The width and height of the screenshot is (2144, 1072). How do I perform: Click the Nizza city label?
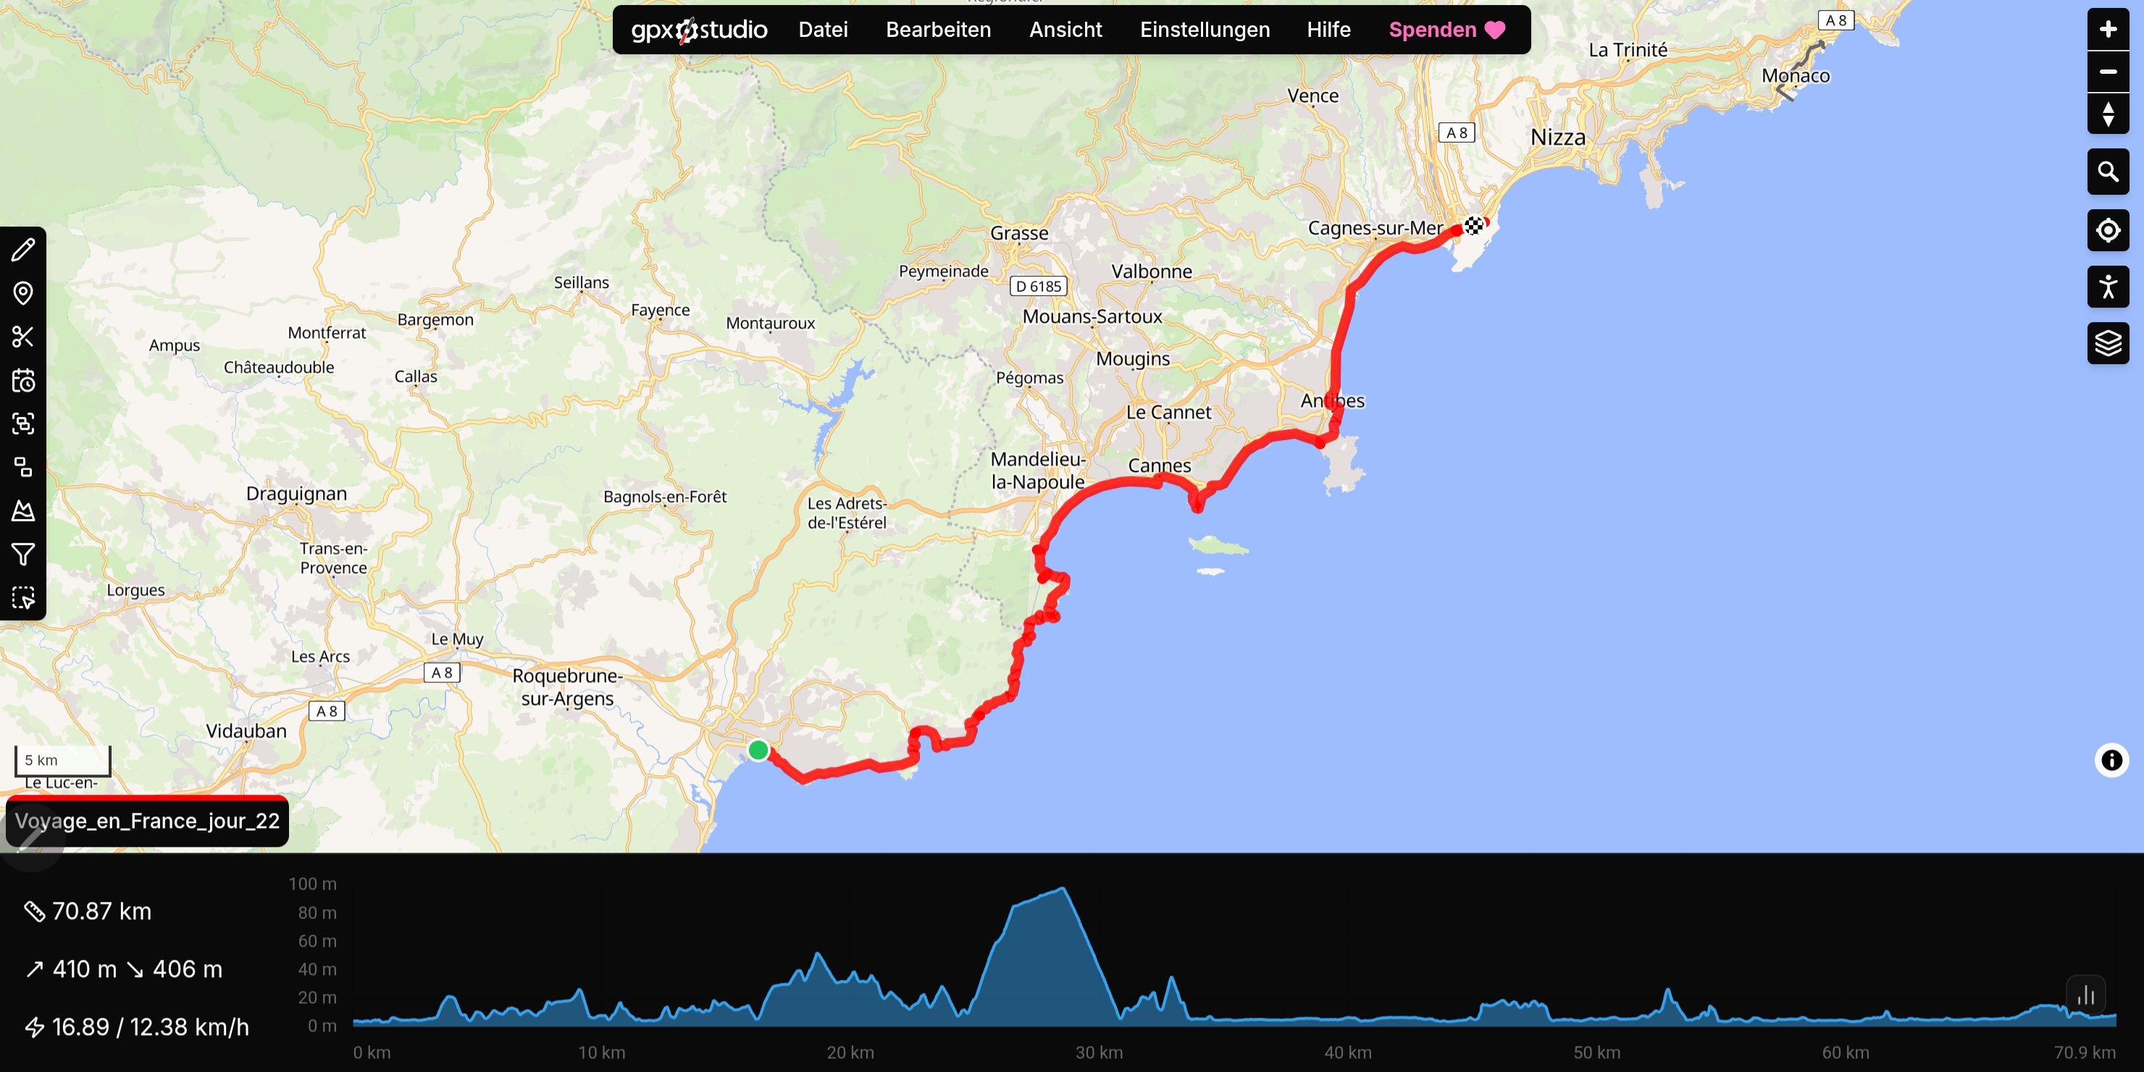coord(1558,138)
